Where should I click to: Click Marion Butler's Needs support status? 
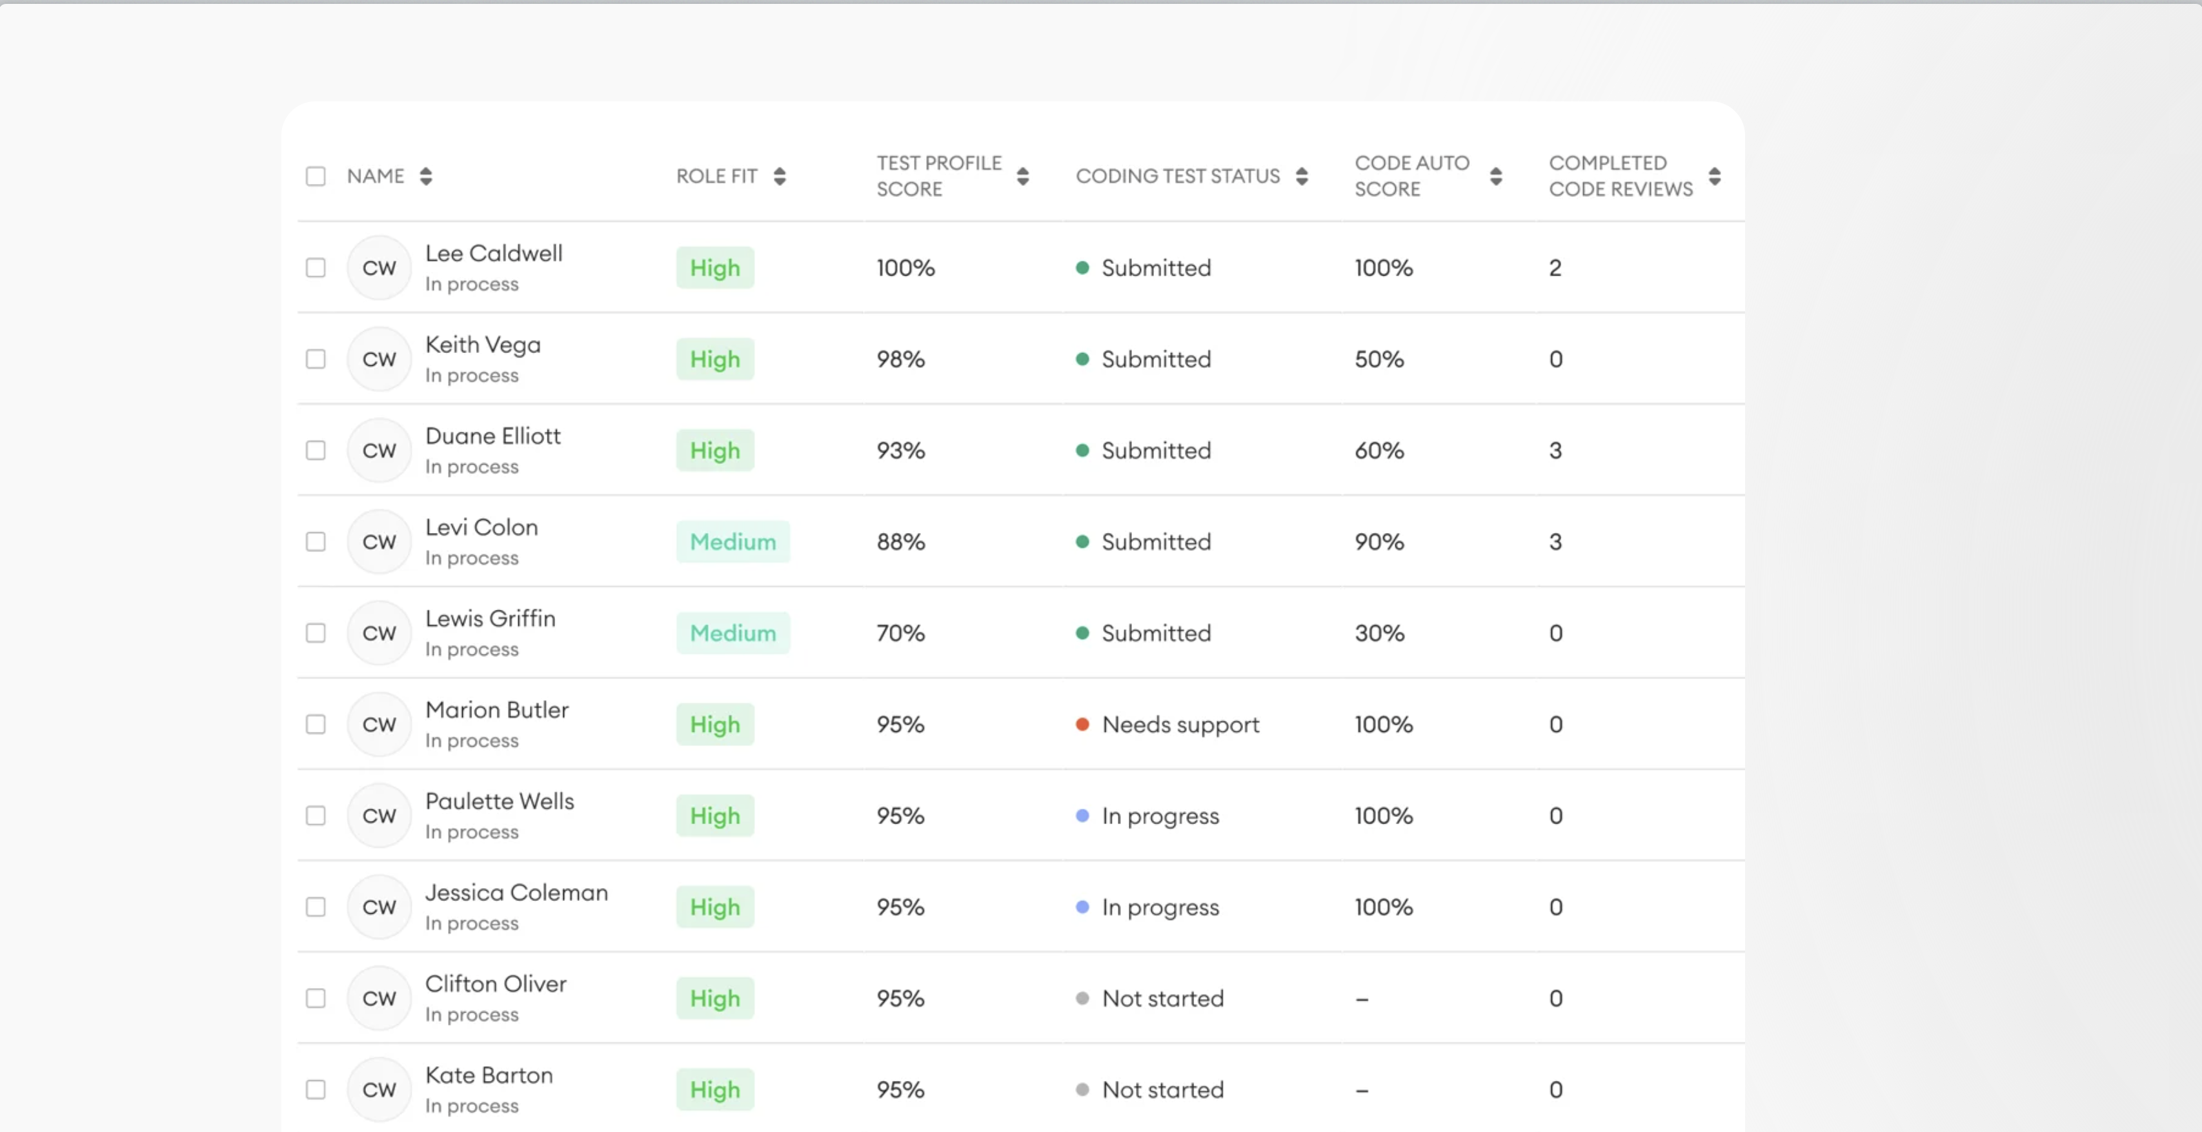[1167, 725]
